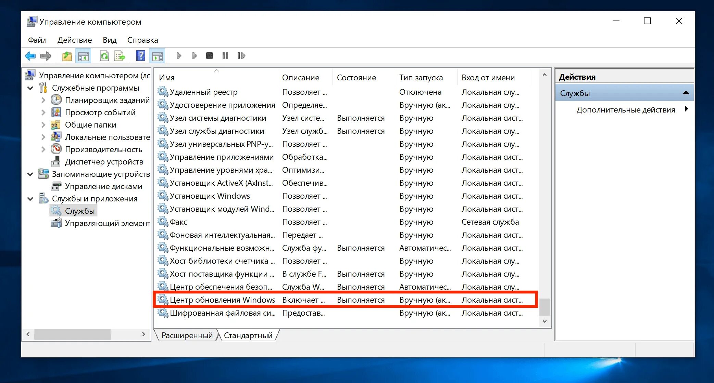The height and width of the screenshot is (383, 714).
Task: Sort services by Тип запуска column
Action: pos(421,78)
